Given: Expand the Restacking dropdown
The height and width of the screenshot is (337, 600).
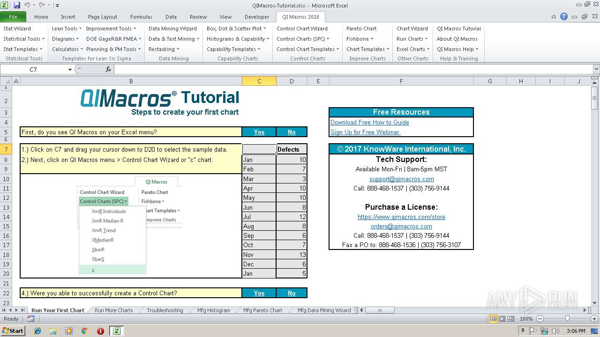Looking at the screenshot, I should click(164, 49).
